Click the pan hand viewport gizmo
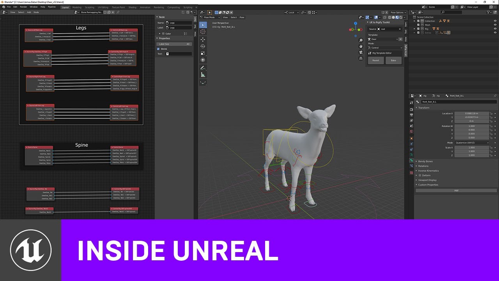 point(361,46)
